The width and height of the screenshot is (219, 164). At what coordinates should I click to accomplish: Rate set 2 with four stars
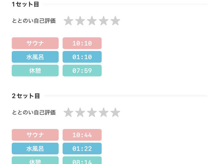tap(103, 112)
